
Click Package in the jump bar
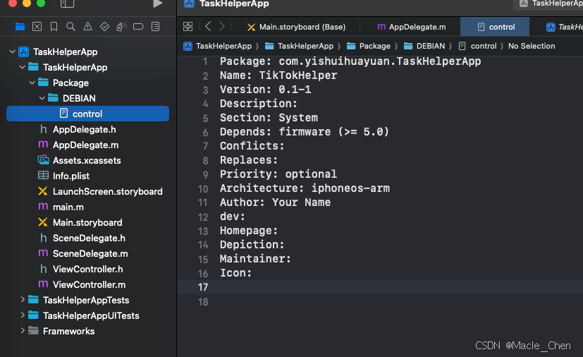(x=369, y=46)
